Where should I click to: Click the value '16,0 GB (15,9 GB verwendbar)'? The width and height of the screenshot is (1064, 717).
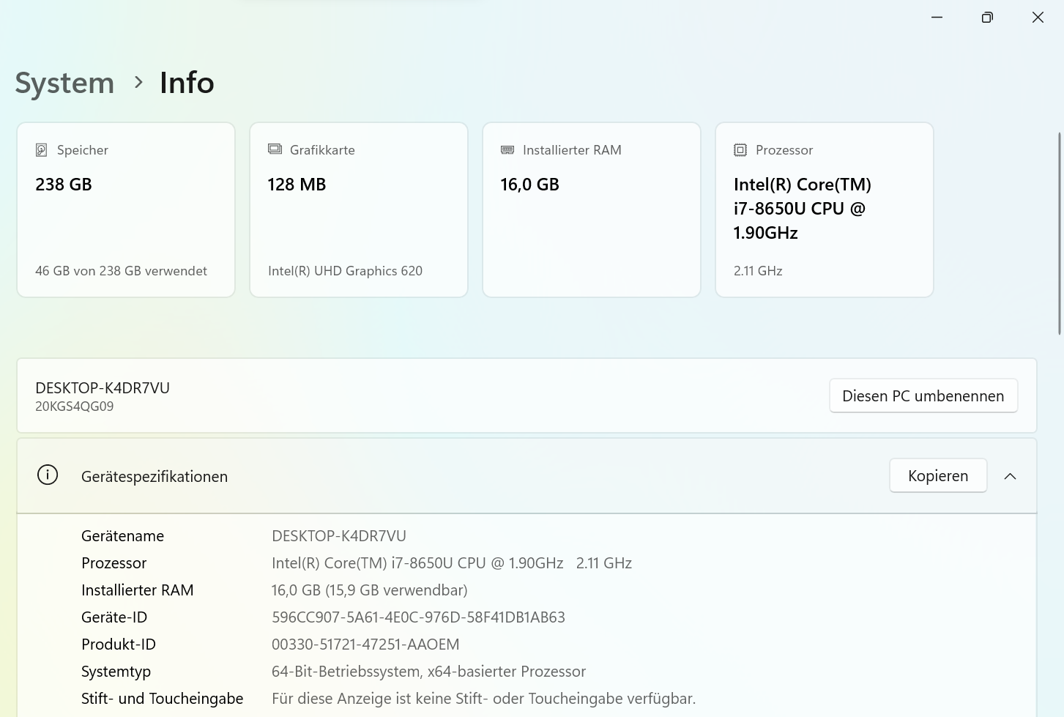369,590
